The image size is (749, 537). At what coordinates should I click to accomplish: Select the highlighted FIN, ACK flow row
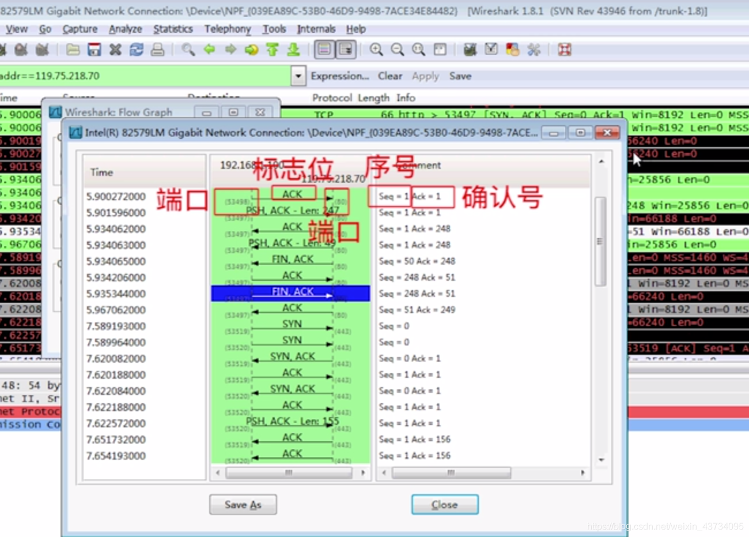point(290,293)
